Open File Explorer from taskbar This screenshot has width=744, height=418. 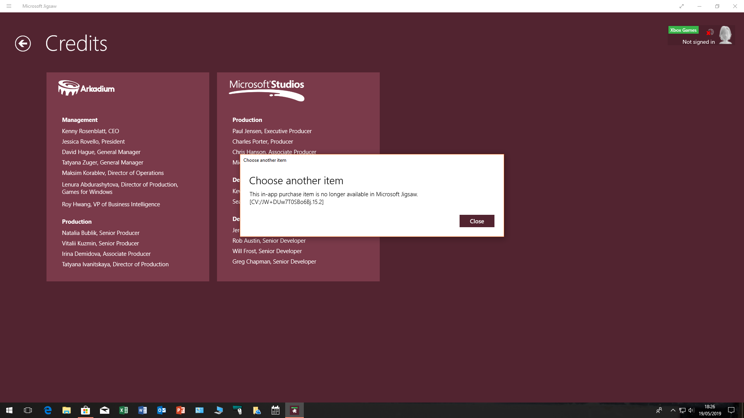(x=67, y=410)
